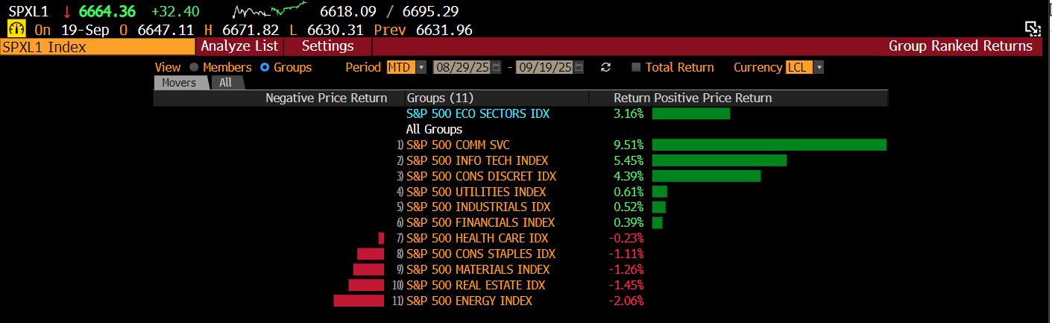Open S&P 500 HEALTH CARE IDX group
This screenshot has height=323, width=1052.
pyautogui.click(x=477, y=239)
